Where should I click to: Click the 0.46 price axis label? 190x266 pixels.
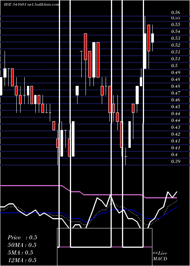tap(176, 100)
